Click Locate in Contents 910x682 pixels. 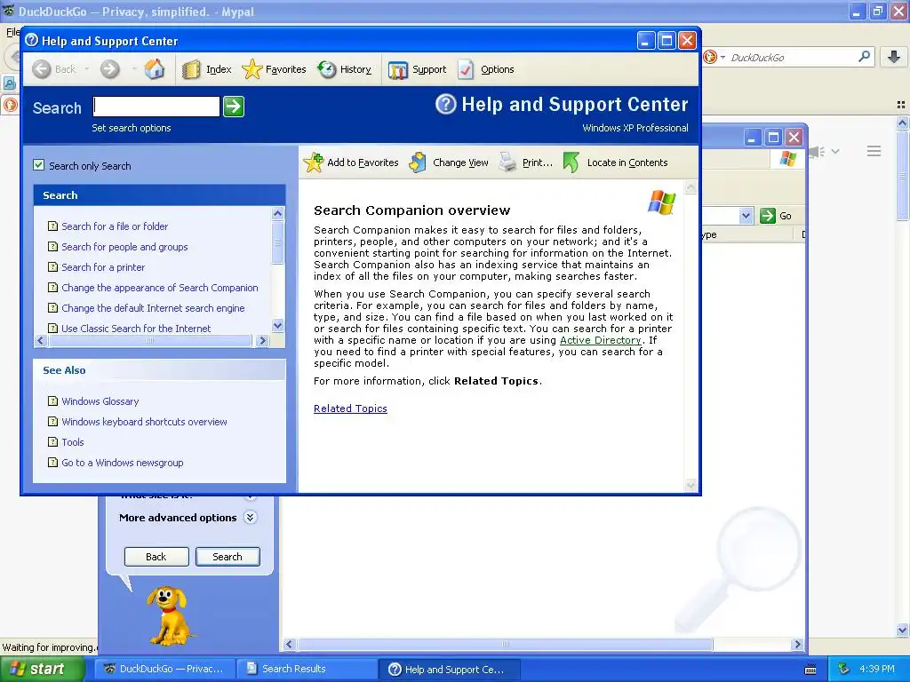pyautogui.click(x=617, y=163)
